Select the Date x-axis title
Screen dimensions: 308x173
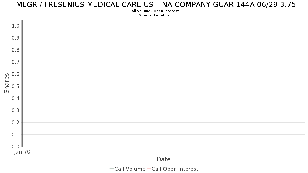click(x=163, y=159)
